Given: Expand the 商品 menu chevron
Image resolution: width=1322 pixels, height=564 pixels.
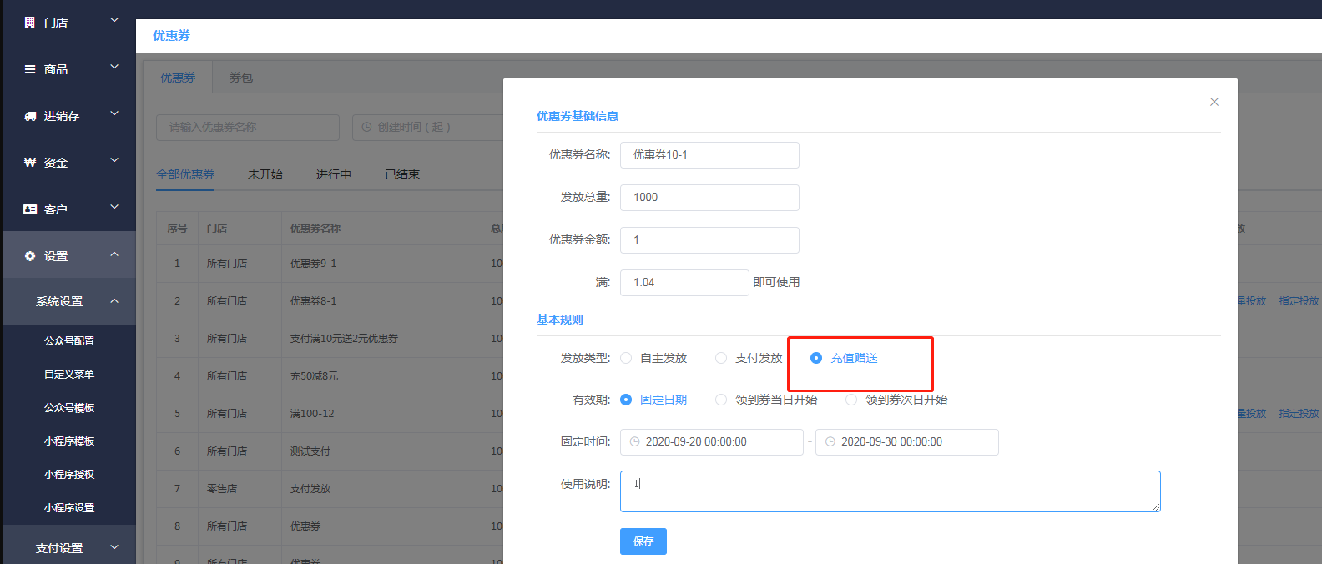Looking at the screenshot, I should tap(114, 67).
